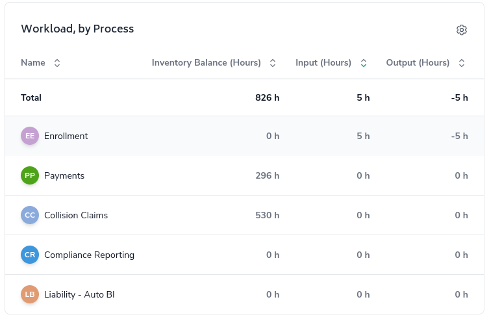Viewport: 489px width, 319px height.
Task: Open Liability - Auto BI process
Action: pyautogui.click(x=79, y=294)
